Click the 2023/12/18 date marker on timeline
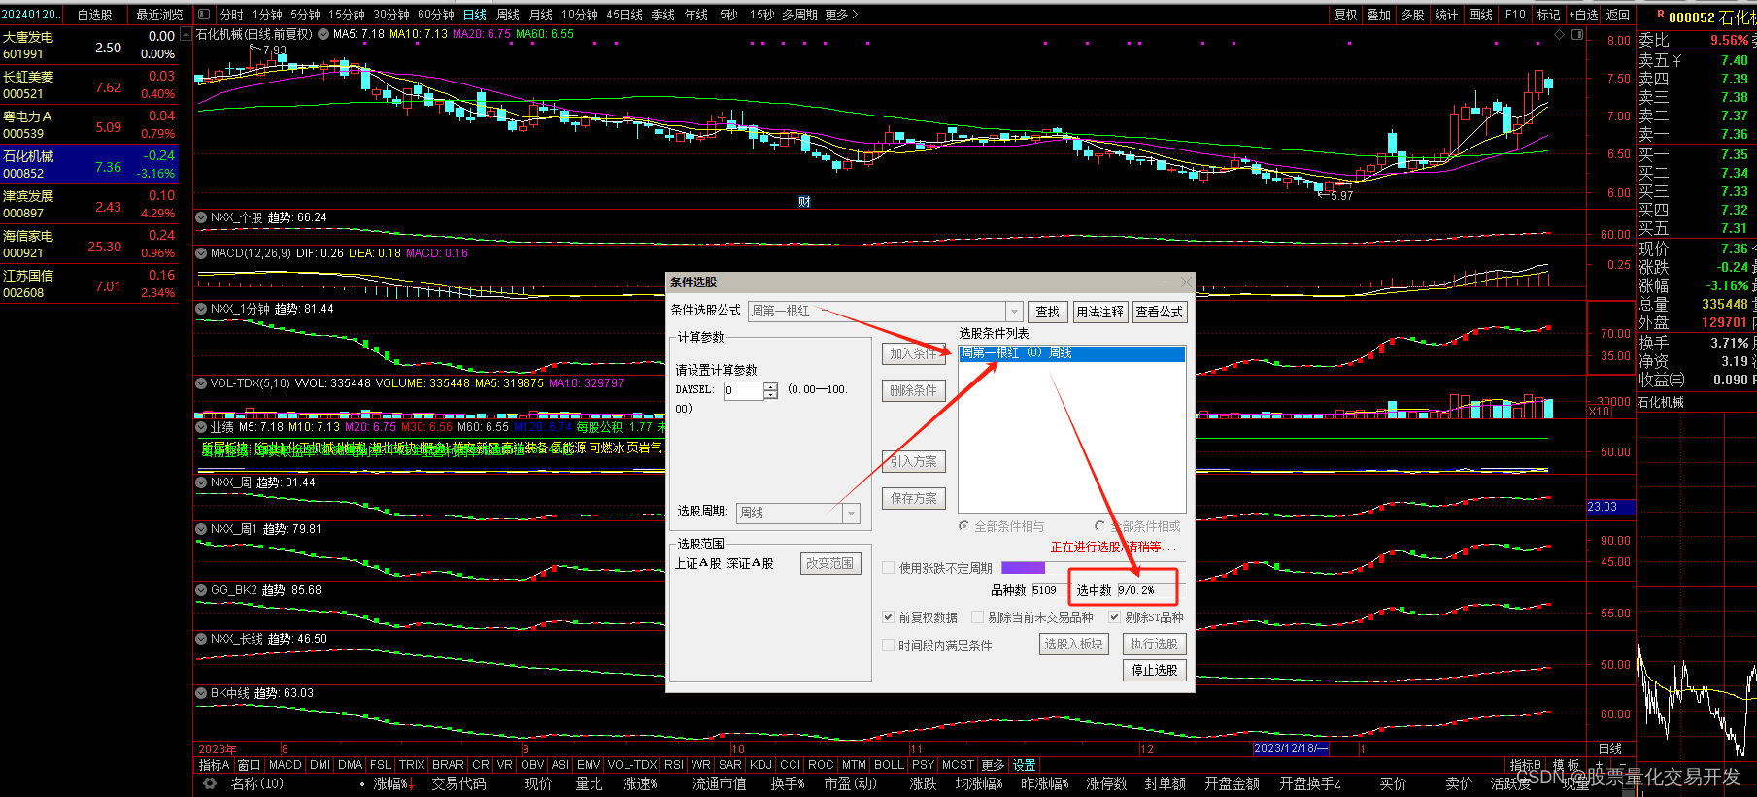This screenshot has height=797, width=1757. click(x=1289, y=748)
